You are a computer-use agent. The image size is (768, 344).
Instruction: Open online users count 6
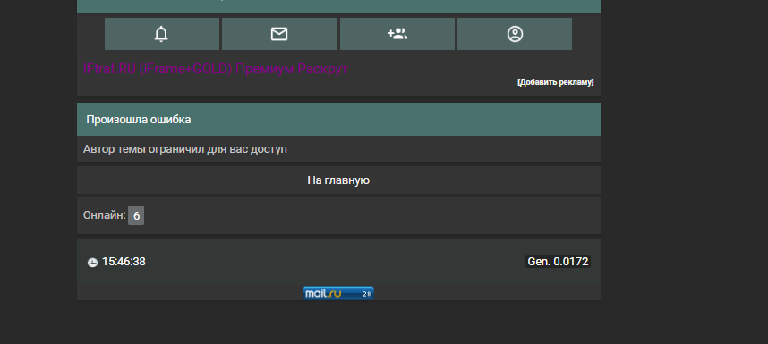[136, 215]
